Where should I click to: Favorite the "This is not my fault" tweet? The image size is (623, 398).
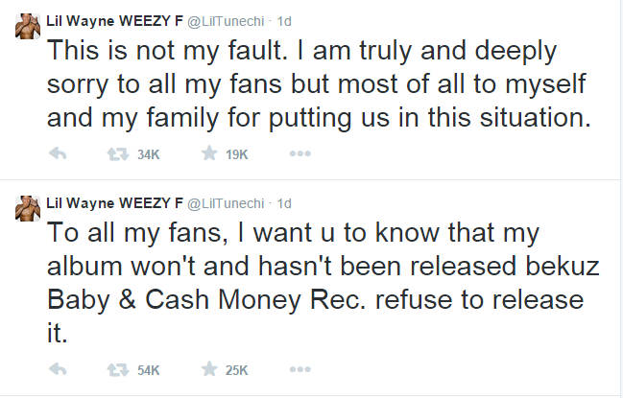pyautogui.click(x=206, y=153)
